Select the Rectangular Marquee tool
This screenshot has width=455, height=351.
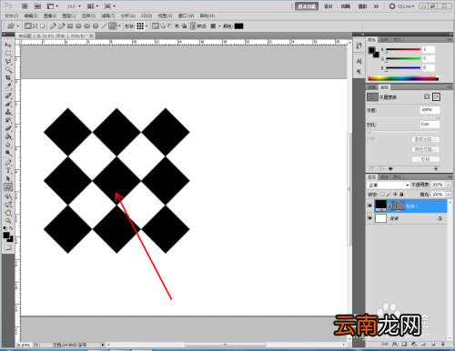click(x=8, y=54)
